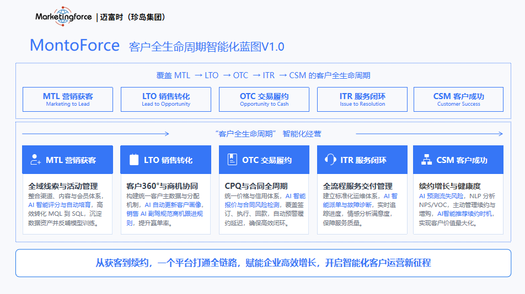Image resolution: width=525 pixels, height=294 pixels.
Task: Open the blue OTC 交易履约 card header
Action: click(x=264, y=160)
